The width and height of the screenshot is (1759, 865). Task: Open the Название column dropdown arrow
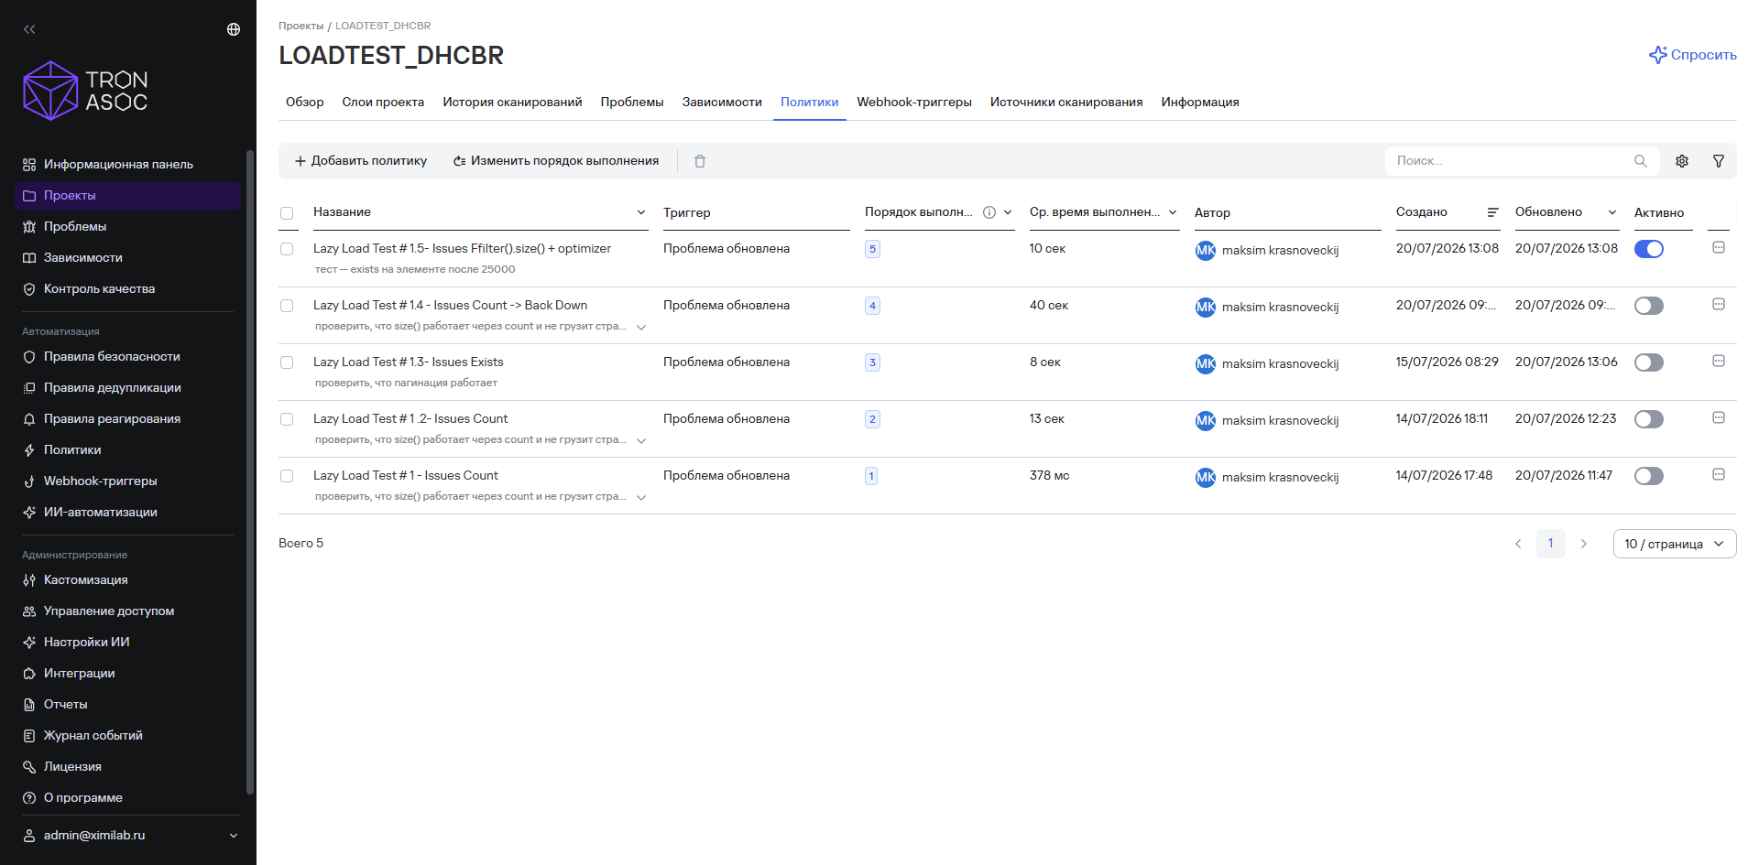[641, 212]
